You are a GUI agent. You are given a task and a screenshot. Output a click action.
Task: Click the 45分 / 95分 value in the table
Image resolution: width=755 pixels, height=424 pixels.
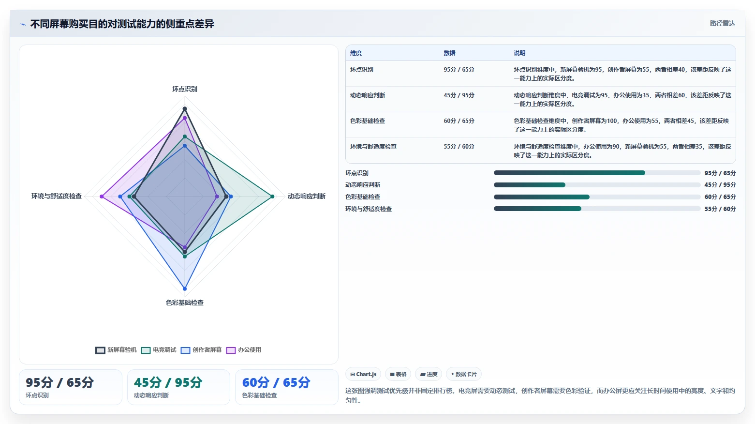[459, 95]
